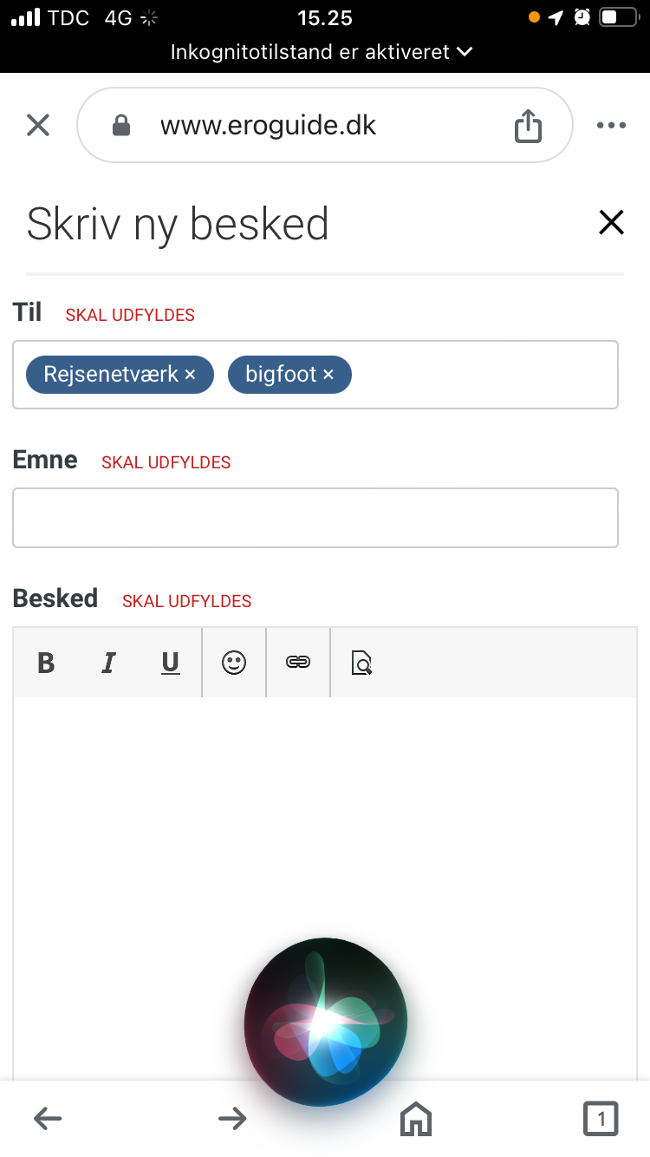This screenshot has width=650, height=1157.
Task: Insert a link with the chain icon
Action: click(x=298, y=663)
